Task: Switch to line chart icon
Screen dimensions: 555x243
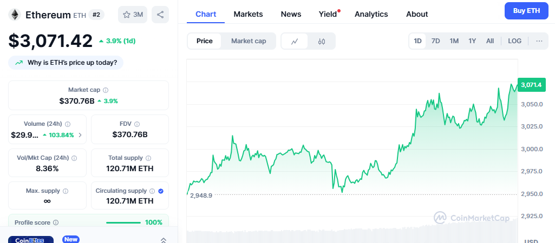Action: point(295,42)
